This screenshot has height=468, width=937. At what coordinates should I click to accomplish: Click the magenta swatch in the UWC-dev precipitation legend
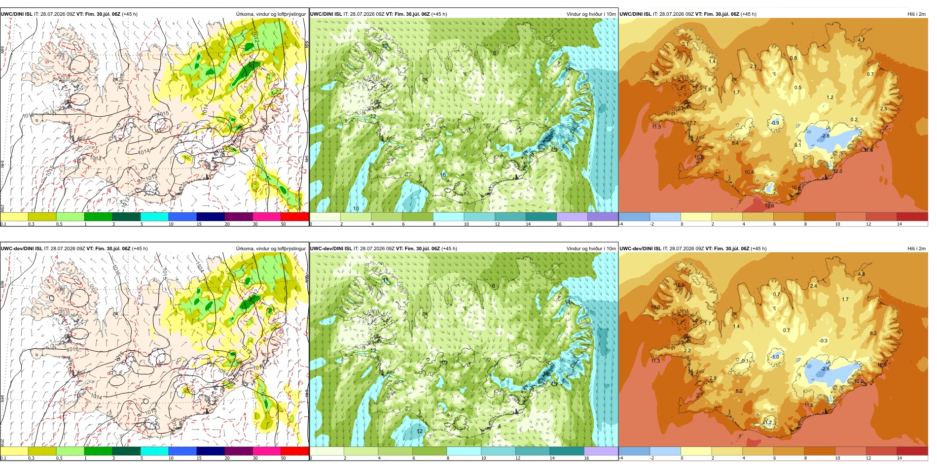(267, 451)
